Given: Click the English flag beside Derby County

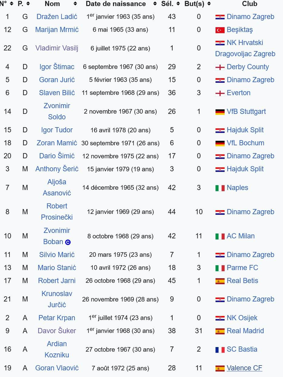Looking at the screenshot, I should point(220,67).
